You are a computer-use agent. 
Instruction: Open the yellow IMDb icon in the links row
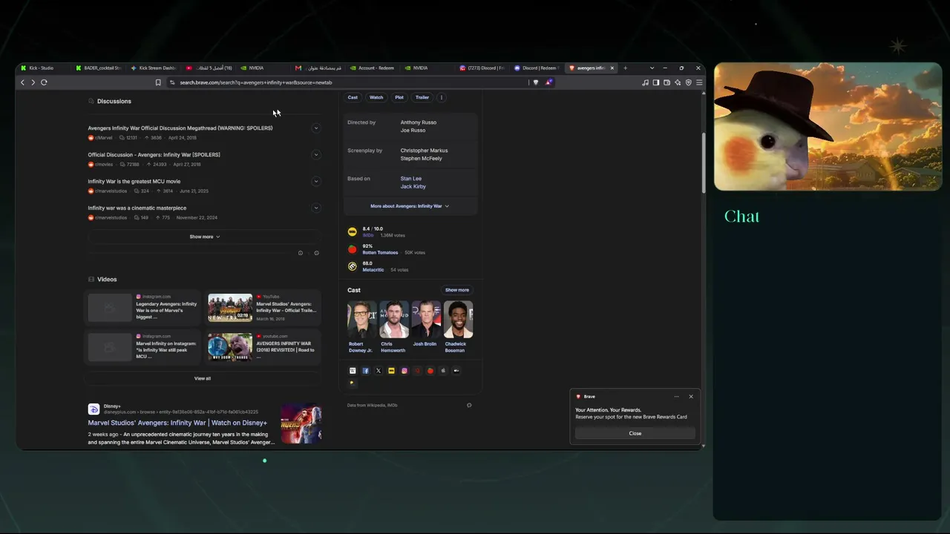[x=391, y=371]
